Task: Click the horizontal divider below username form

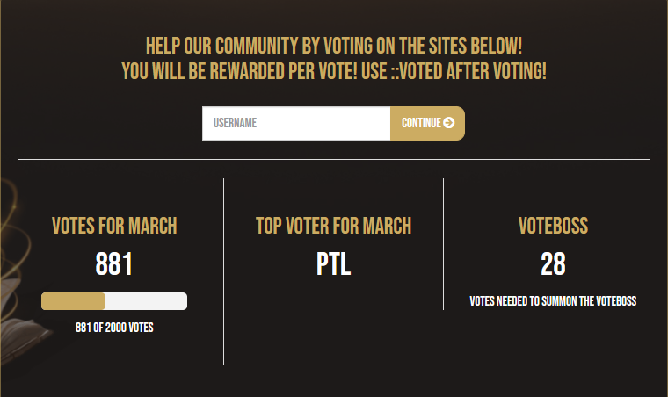Action: click(334, 160)
